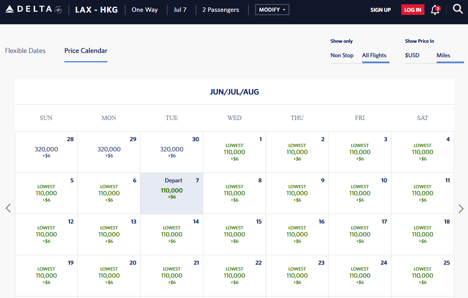Choose the 23 date cell
The width and height of the screenshot is (468, 298).
click(297, 276)
